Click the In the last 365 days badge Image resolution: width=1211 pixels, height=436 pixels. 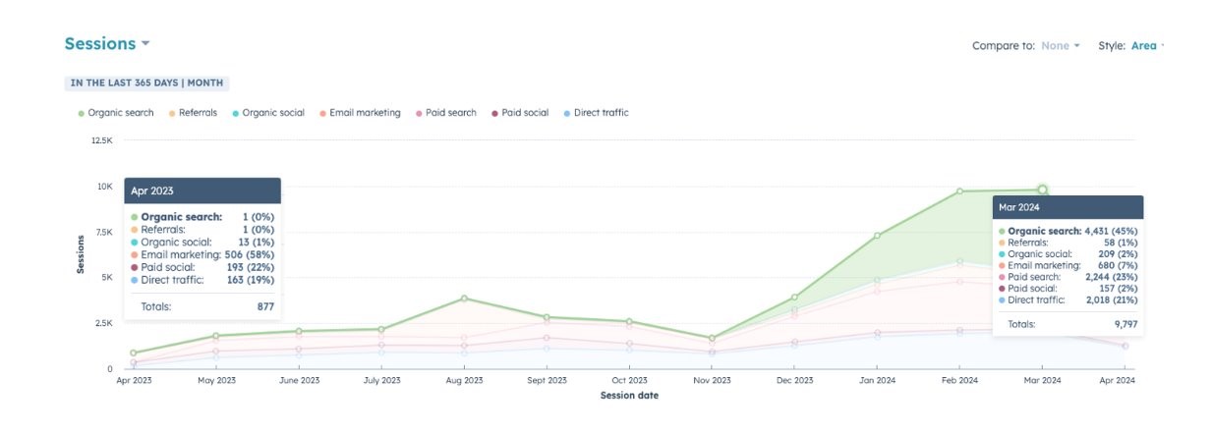point(146,83)
